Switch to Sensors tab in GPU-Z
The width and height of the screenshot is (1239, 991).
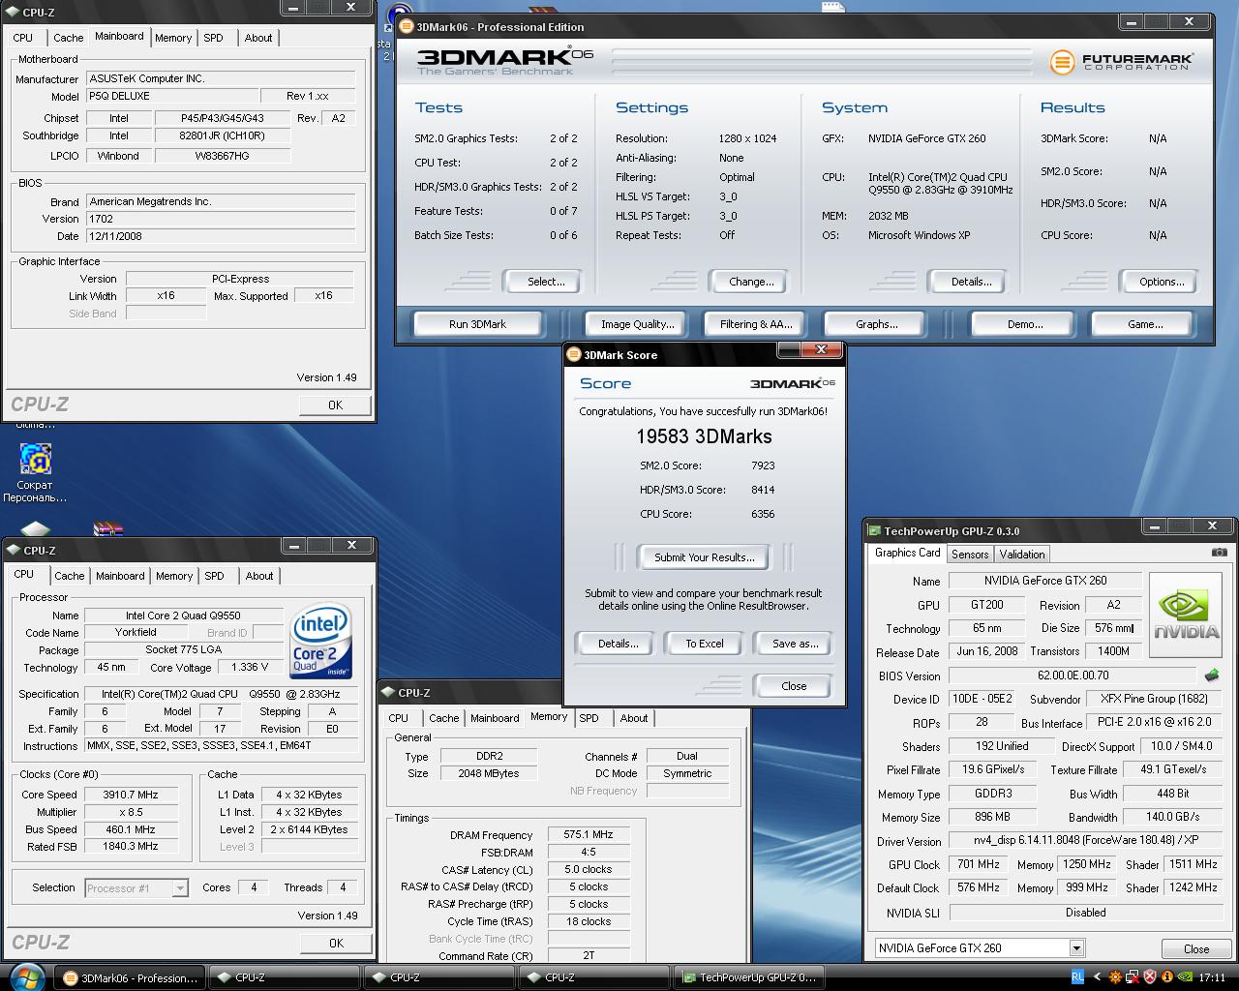pos(970,555)
